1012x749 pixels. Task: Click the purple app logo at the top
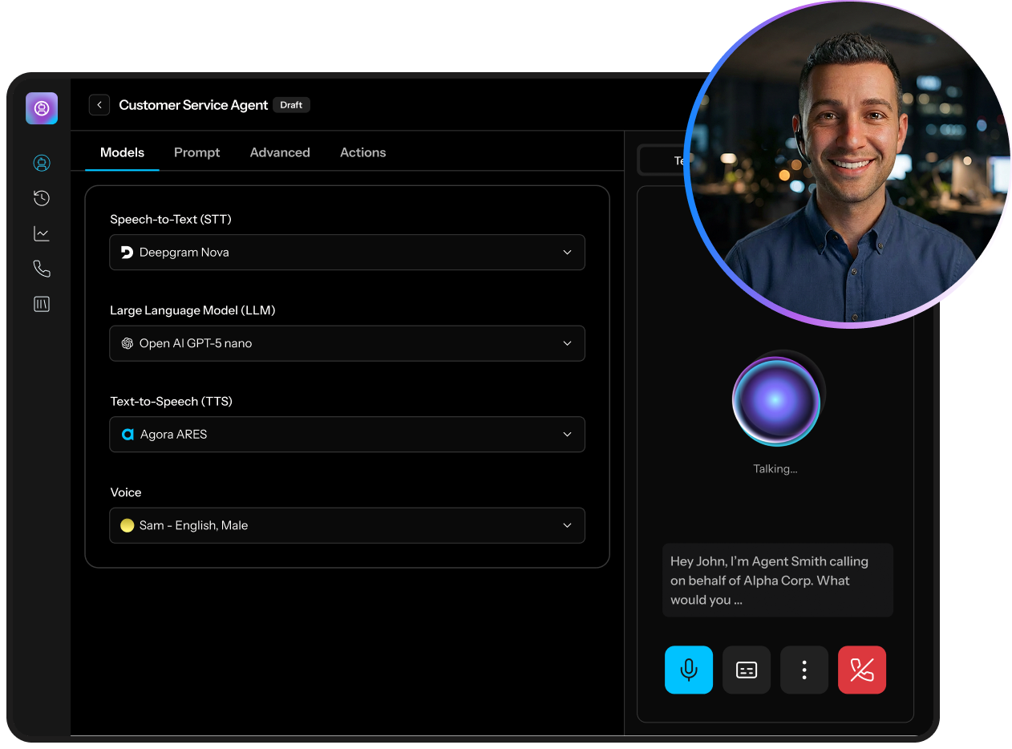point(41,108)
